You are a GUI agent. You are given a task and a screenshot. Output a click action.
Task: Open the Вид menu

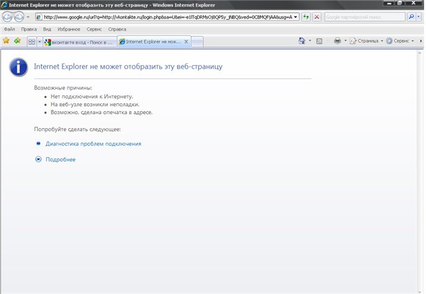47,29
